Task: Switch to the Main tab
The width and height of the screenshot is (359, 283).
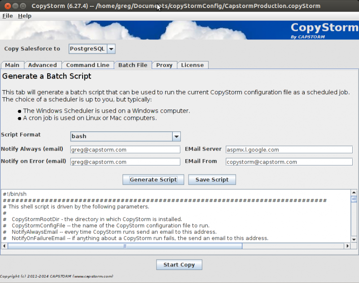Action: tap(13, 65)
